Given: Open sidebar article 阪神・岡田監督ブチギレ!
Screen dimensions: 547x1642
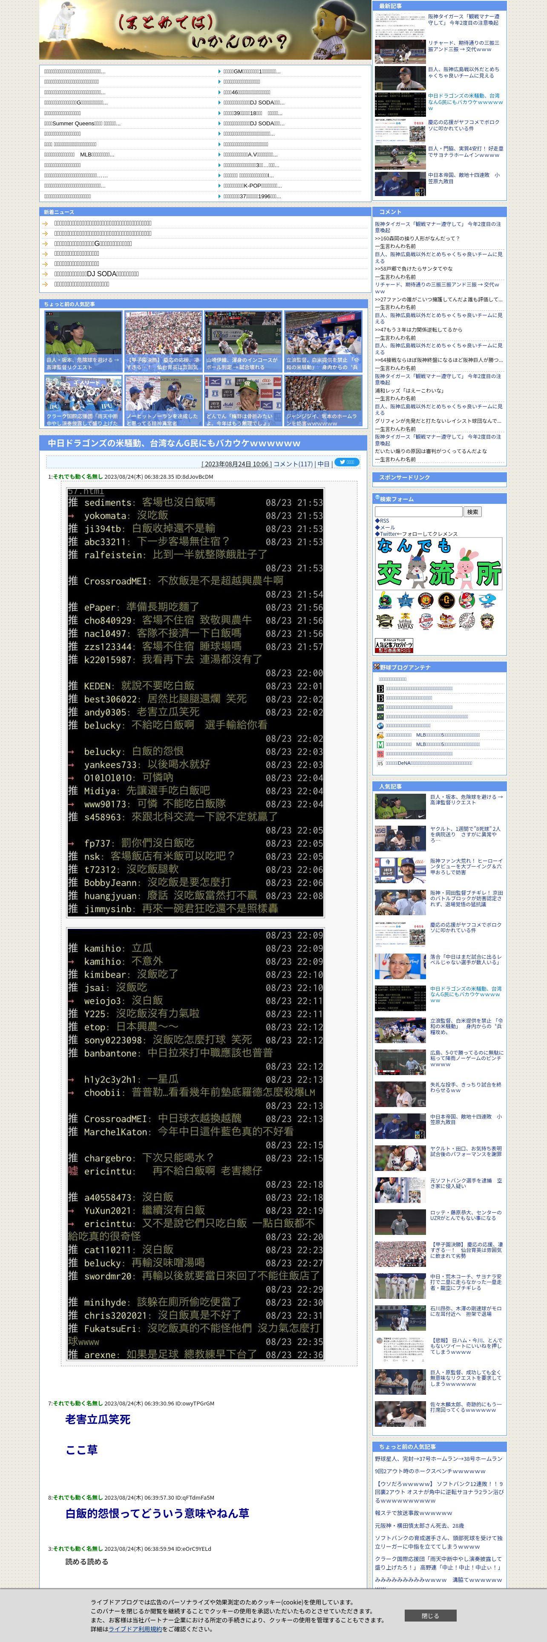Looking at the screenshot, I should pos(466,898).
